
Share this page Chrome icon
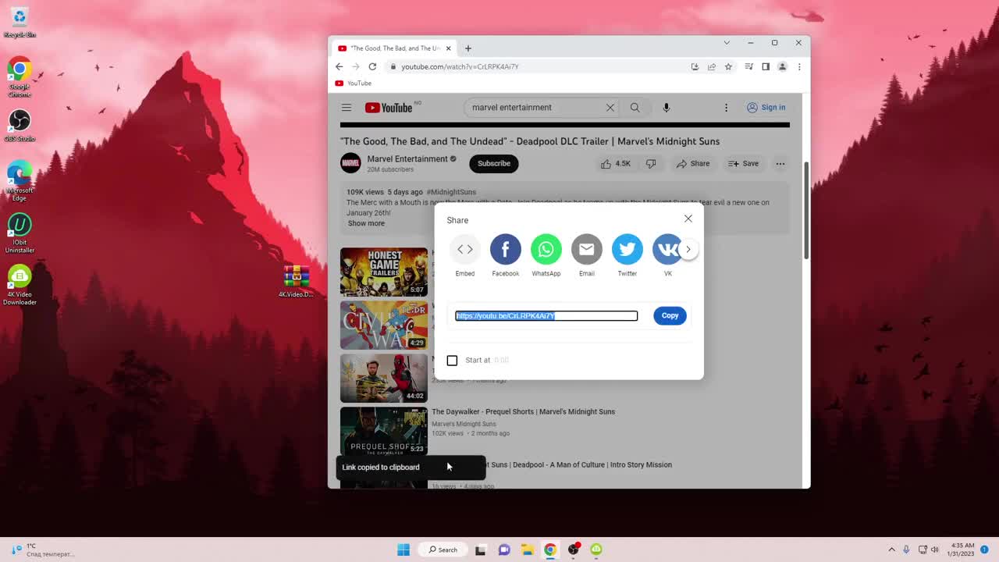712,66
